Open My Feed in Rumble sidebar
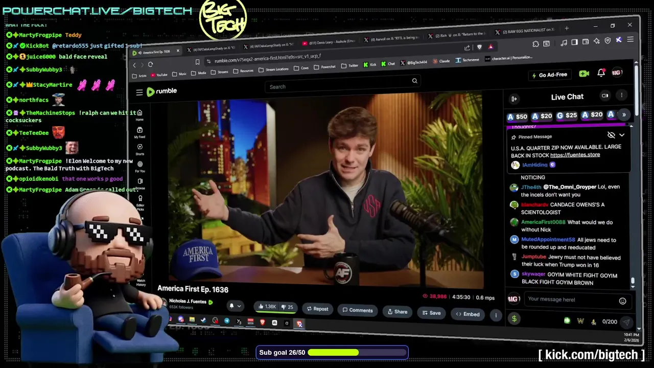Screen dimensions: 654x368 [x=140, y=133]
